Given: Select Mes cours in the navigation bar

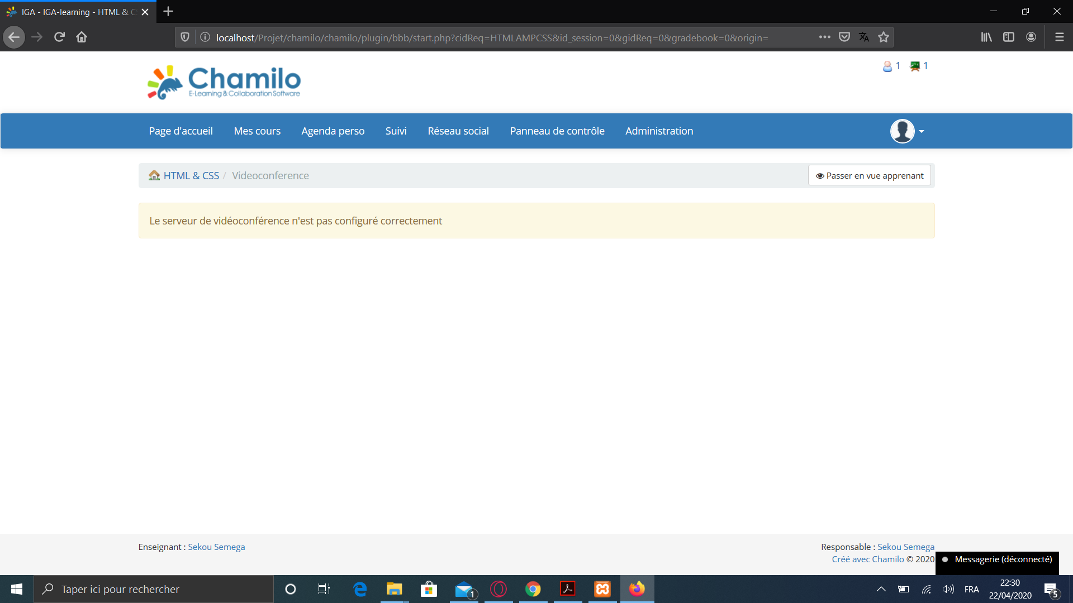Looking at the screenshot, I should point(257,131).
